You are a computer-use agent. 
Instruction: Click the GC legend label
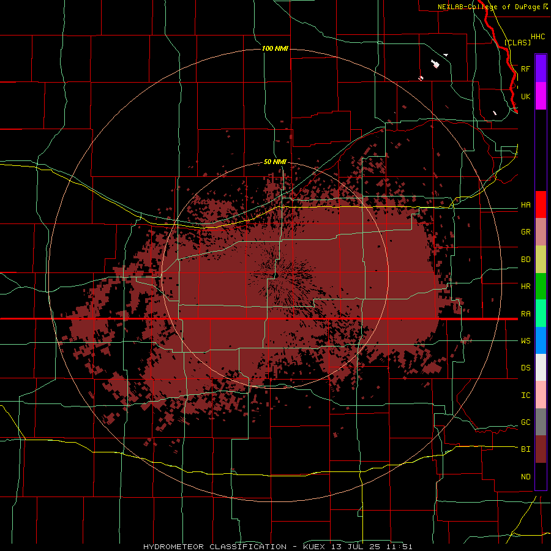(x=525, y=422)
